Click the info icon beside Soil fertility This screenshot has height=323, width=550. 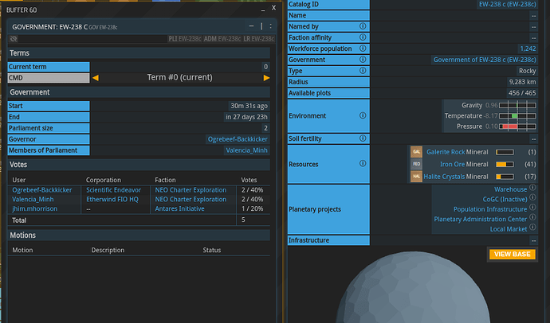point(363,138)
